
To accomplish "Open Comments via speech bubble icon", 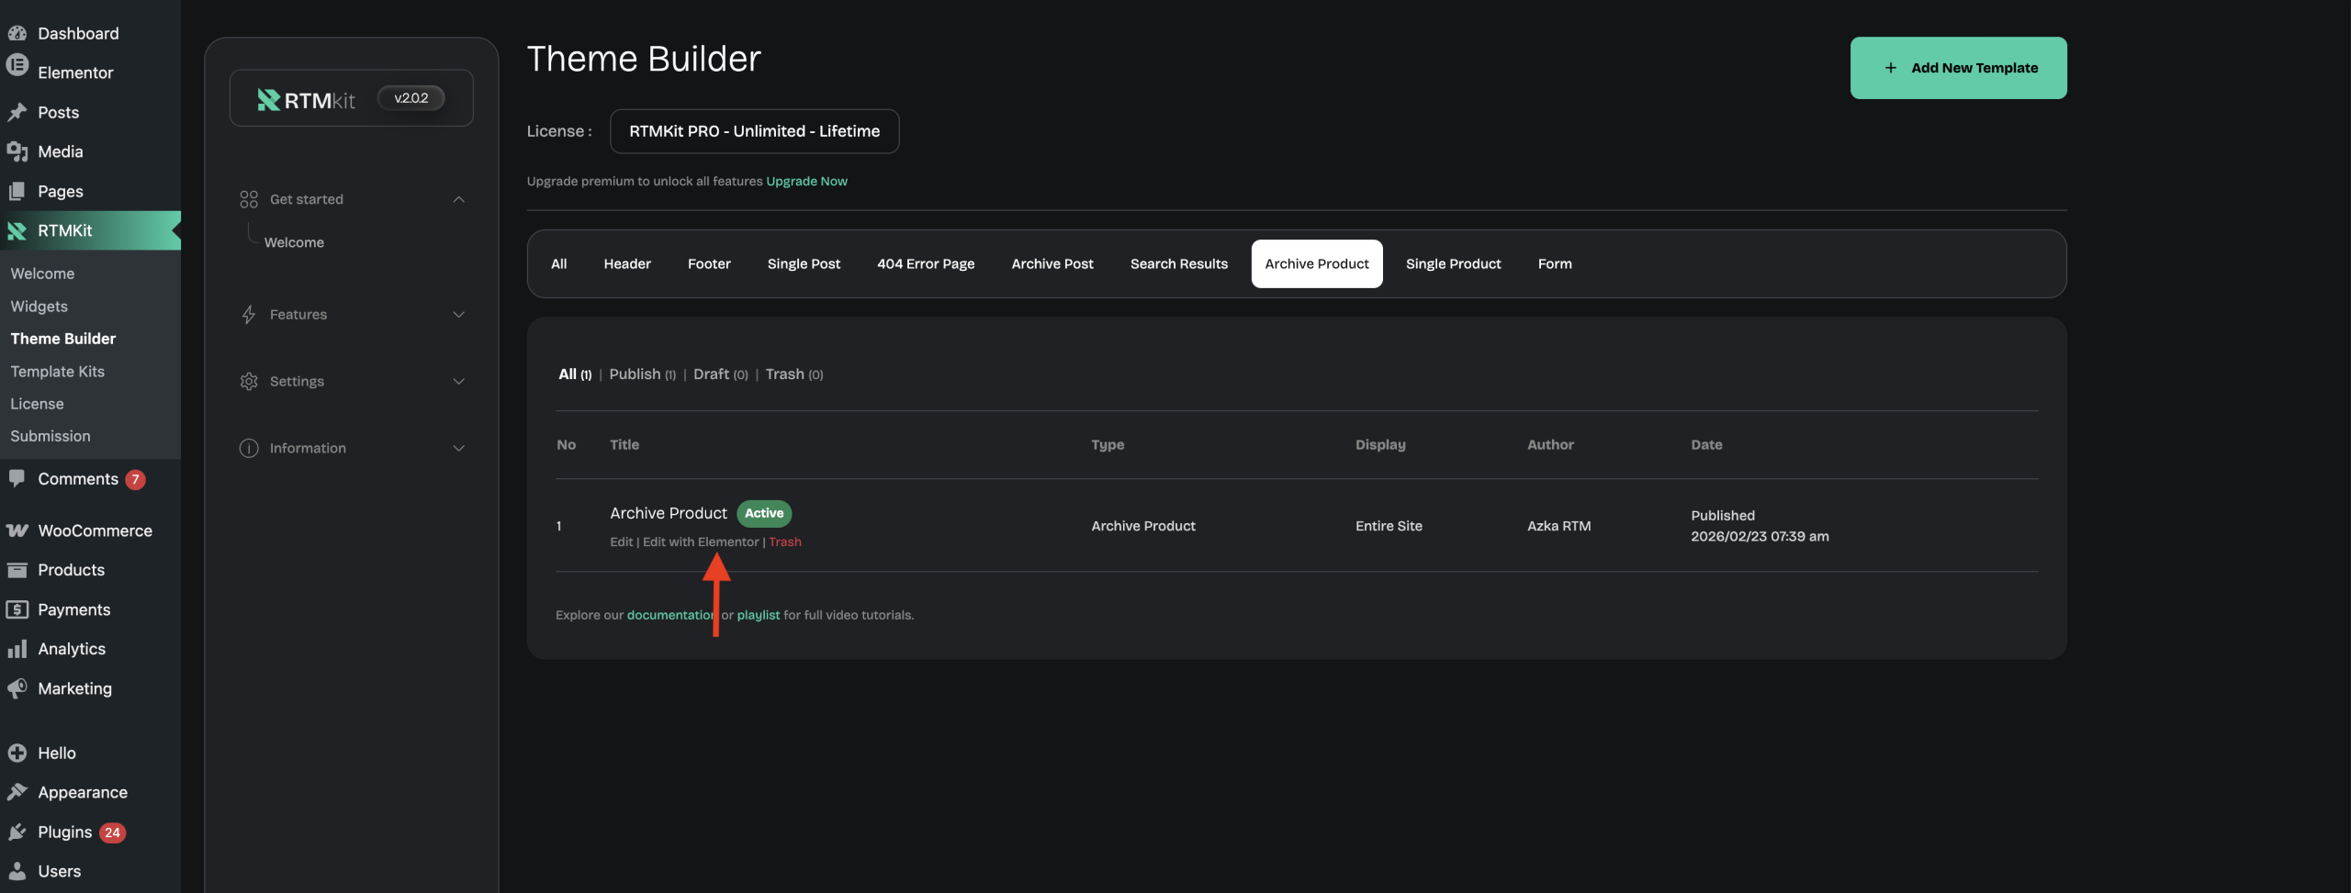I will click(17, 478).
